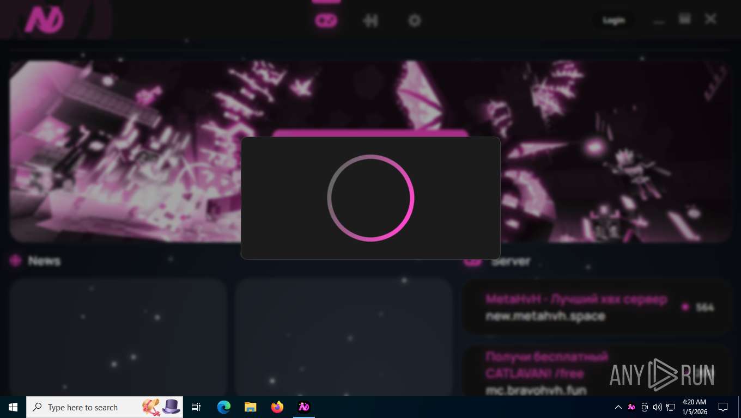
Task: Open the middle top navigation icon
Action: coord(370,21)
